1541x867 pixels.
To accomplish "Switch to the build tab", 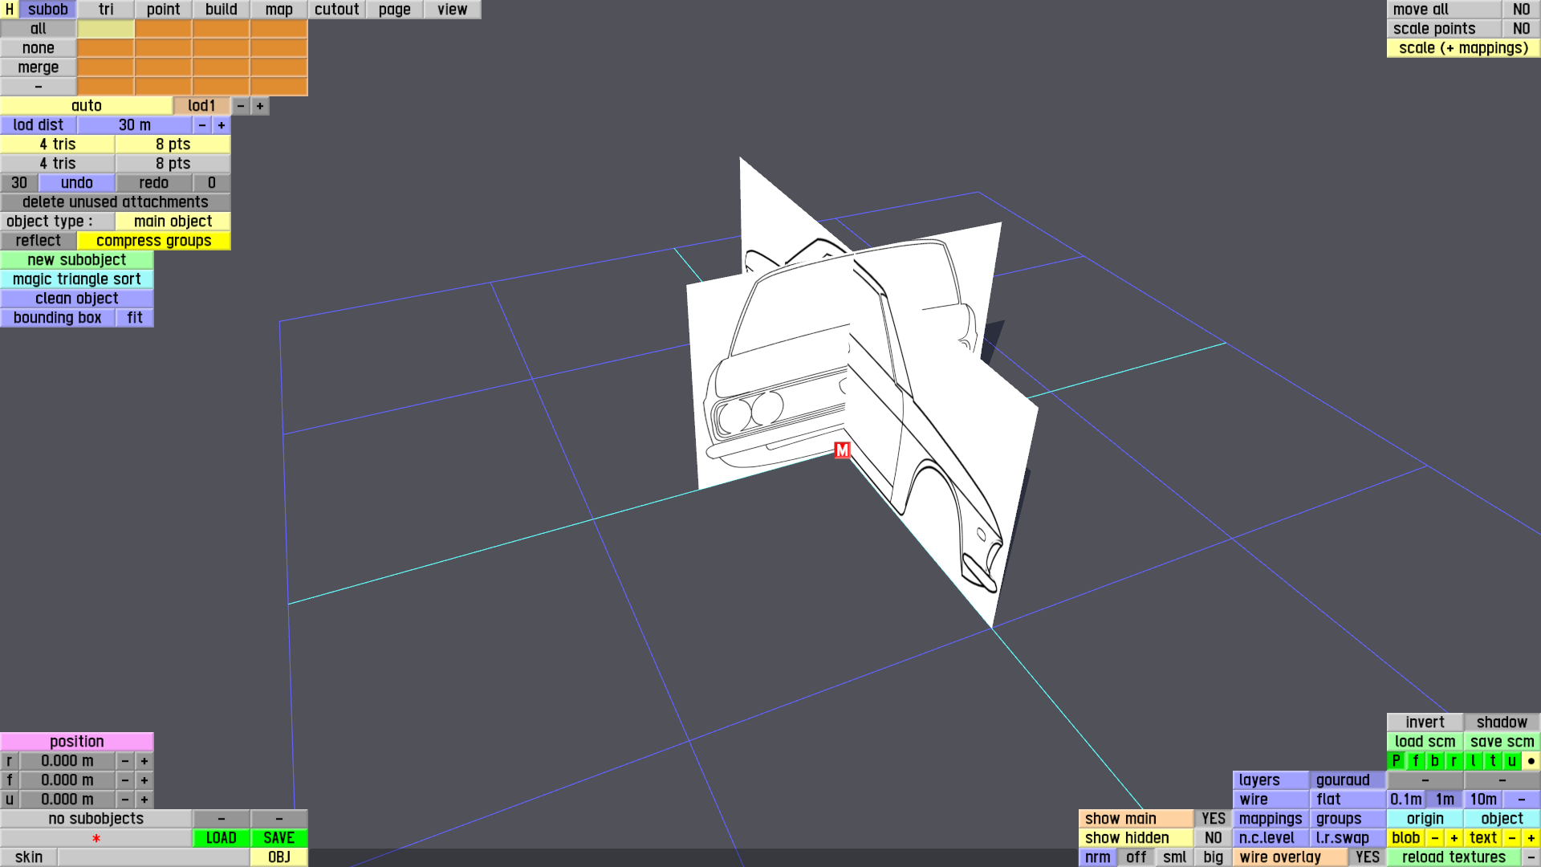I will (x=221, y=10).
